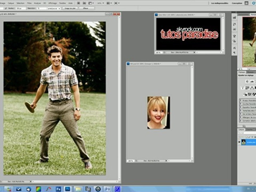
Task: Click zoom field in portrait window status bar
Action: tap(130, 161)
